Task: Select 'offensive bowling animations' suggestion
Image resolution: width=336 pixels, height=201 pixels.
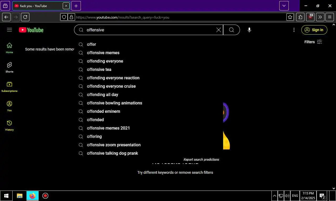Action: (149, 103)
